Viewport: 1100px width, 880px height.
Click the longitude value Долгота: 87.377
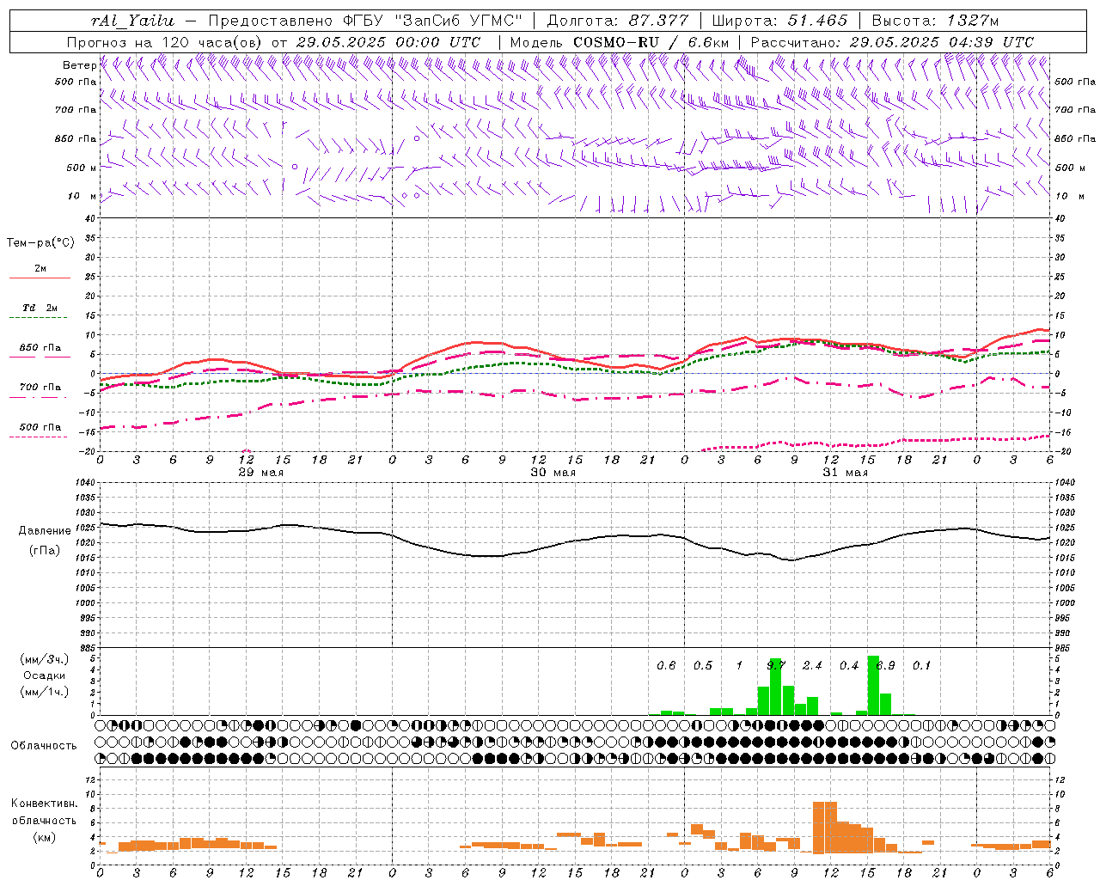pyautogui.click(x=617, y=21)
